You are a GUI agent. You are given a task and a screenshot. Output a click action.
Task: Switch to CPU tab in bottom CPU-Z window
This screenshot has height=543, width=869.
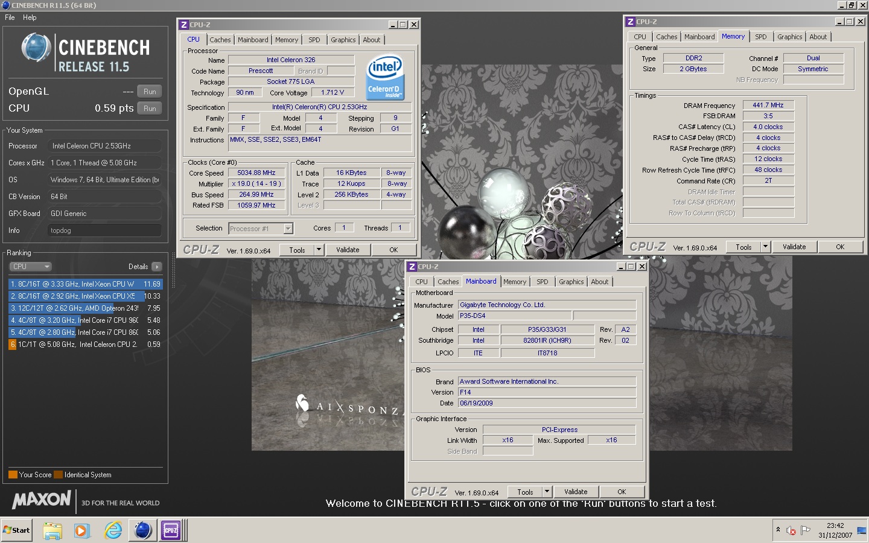tap(421, 282)
